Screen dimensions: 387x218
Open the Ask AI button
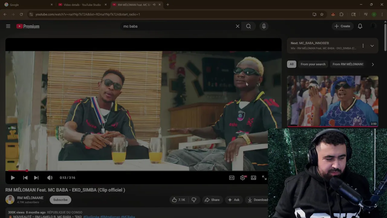[234, 200]
